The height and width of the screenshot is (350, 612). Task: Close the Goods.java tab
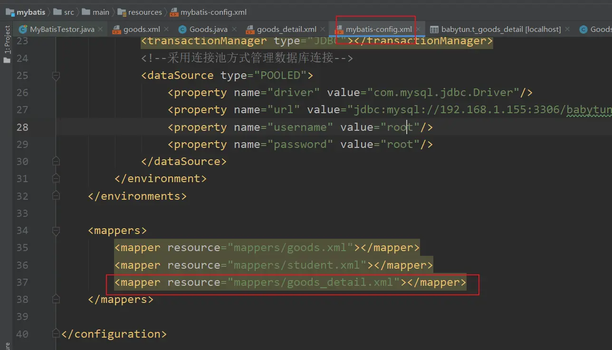234,29
